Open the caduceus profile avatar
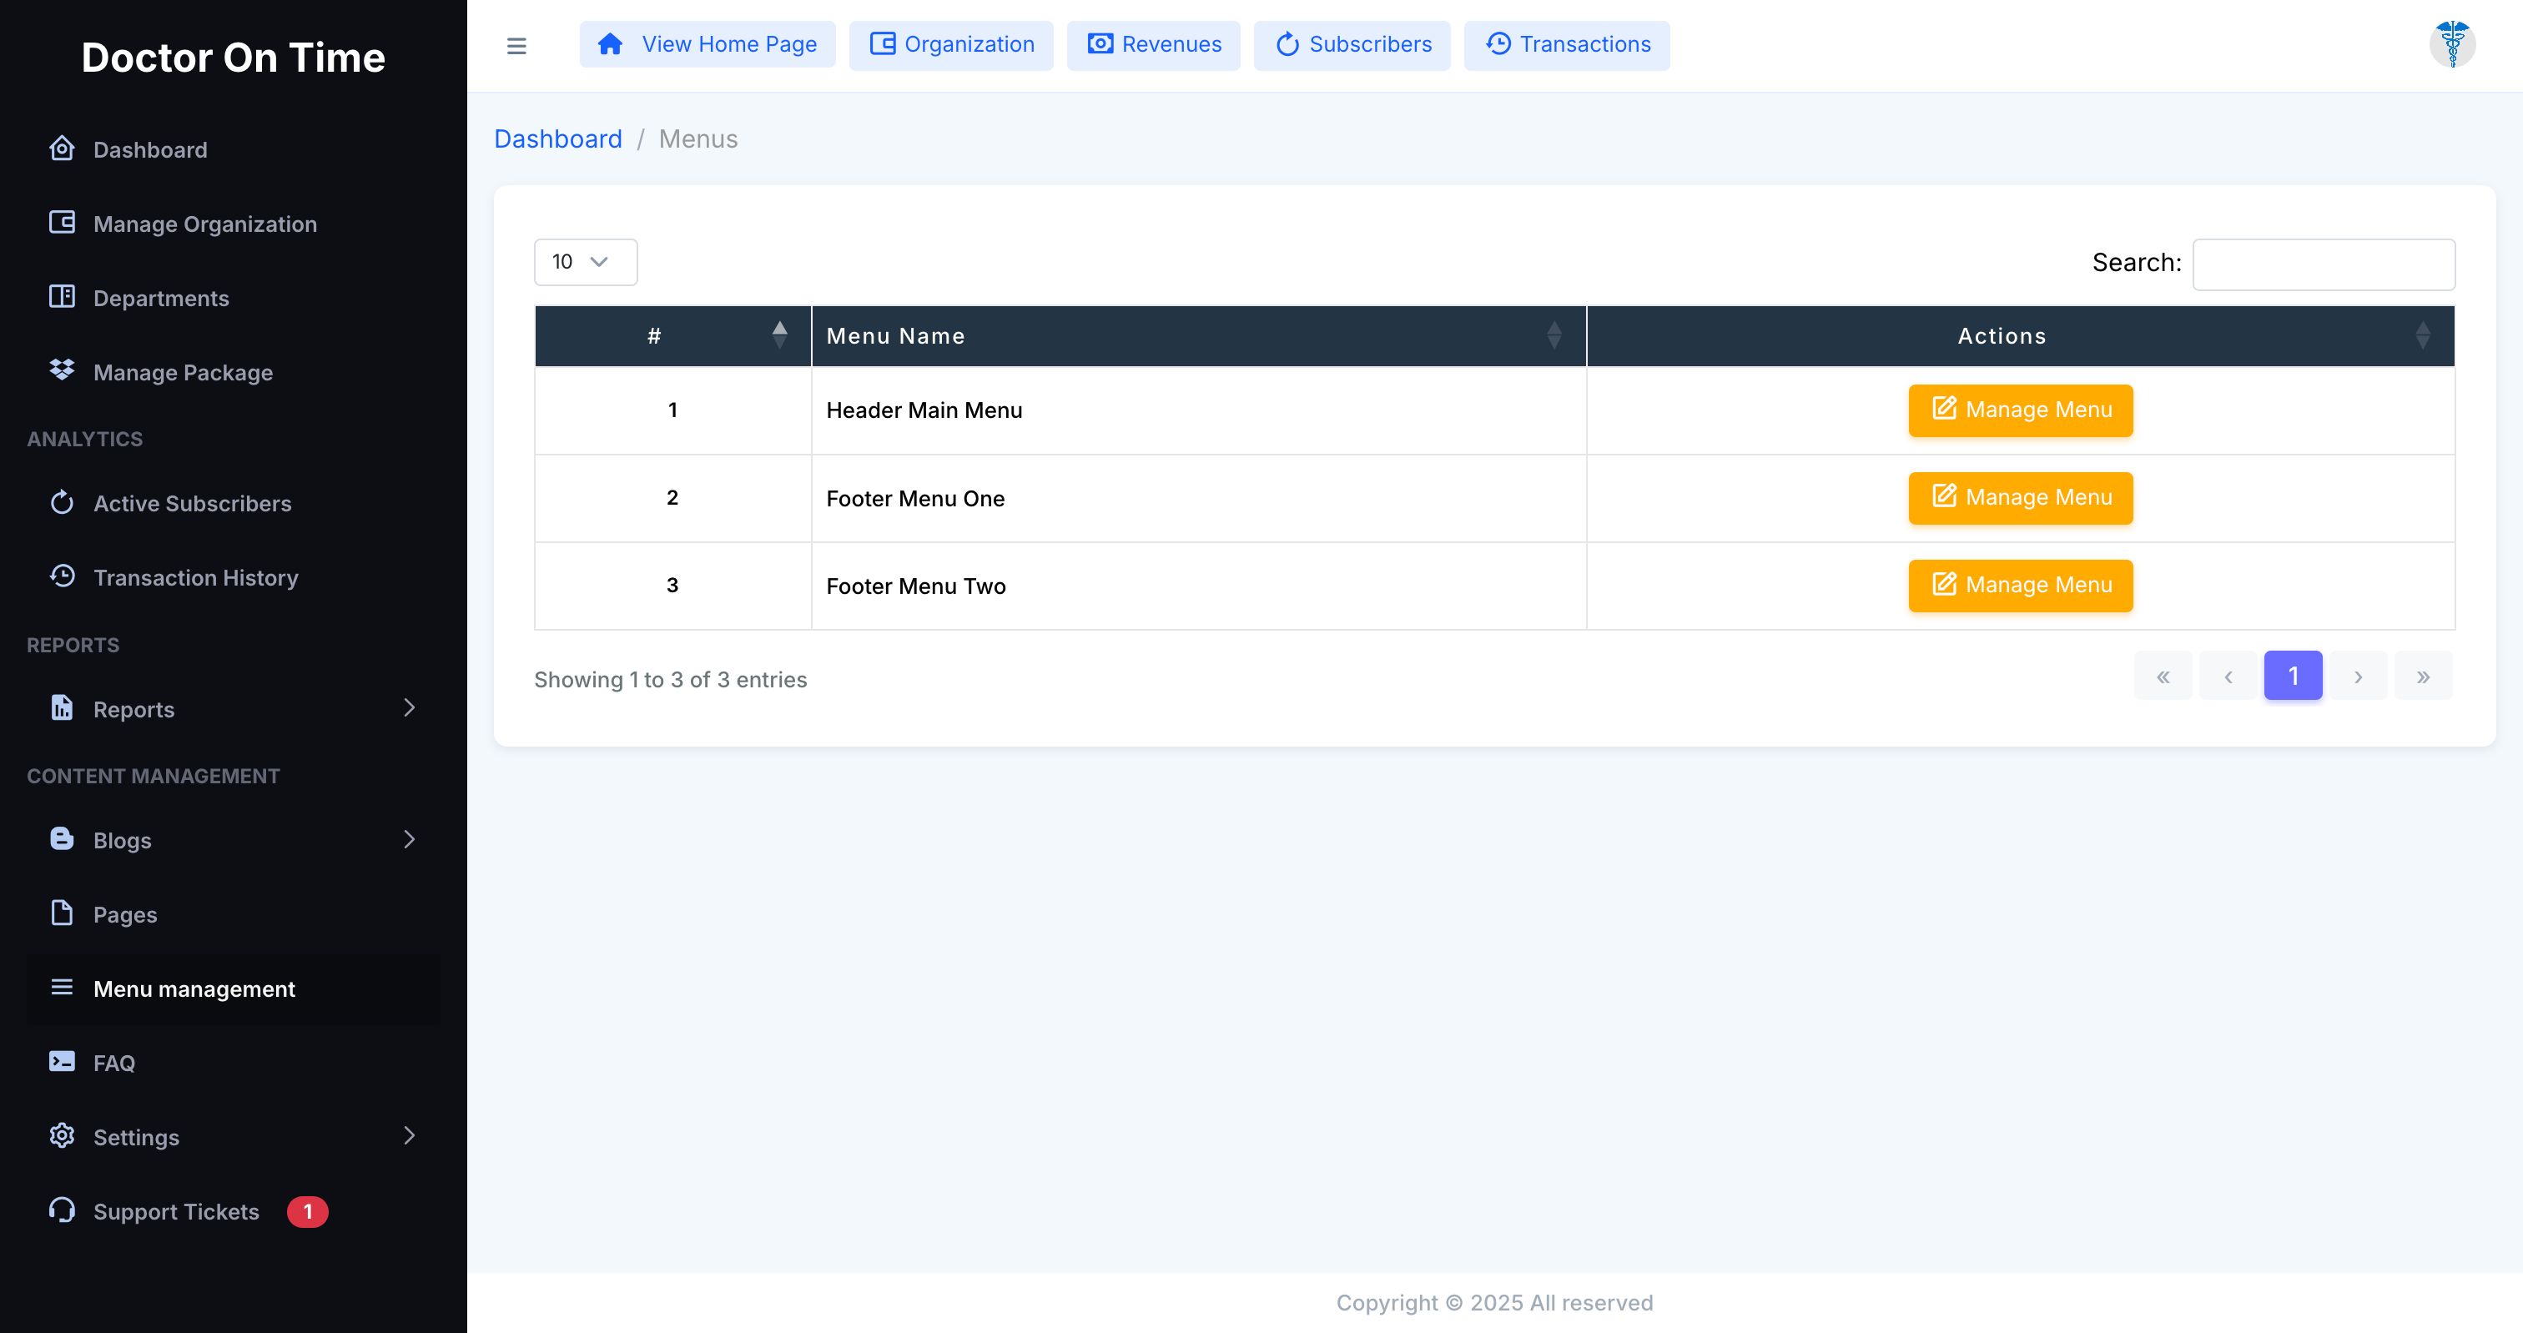Image resolution: width=2523 pixels, height=1333 pixels. tap(2452, 44)
